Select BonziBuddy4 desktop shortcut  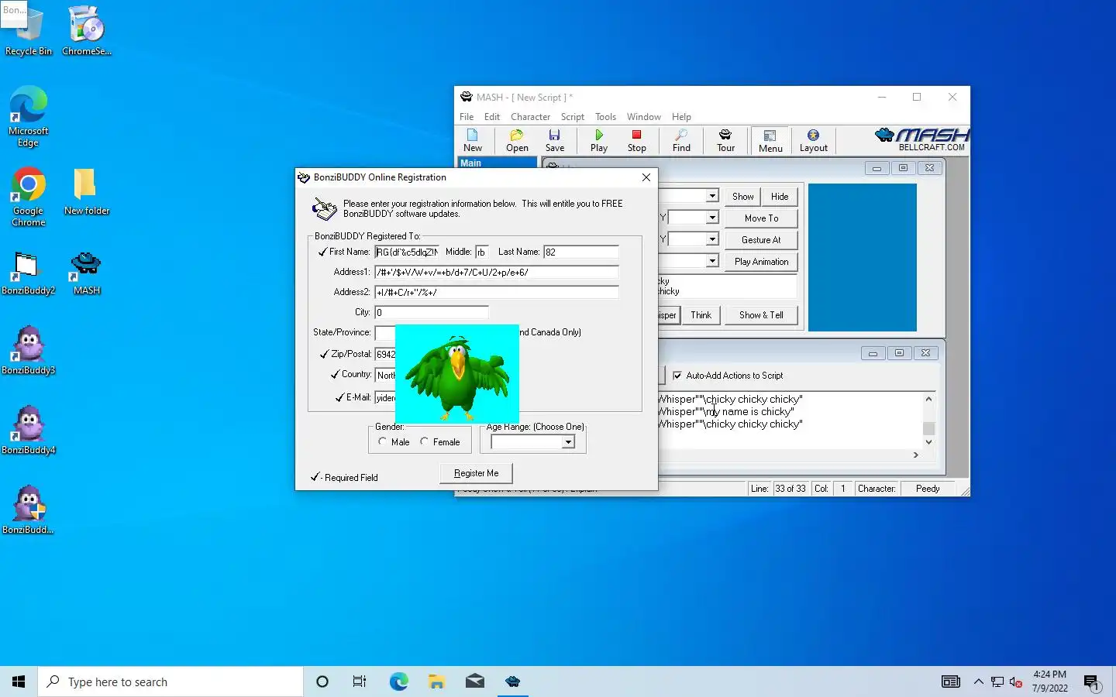click(x=29, y=430)
